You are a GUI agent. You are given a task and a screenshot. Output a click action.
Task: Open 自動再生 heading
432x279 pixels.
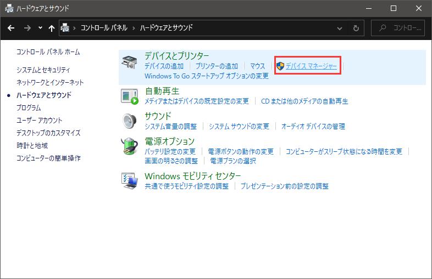(x=162, y=91)
